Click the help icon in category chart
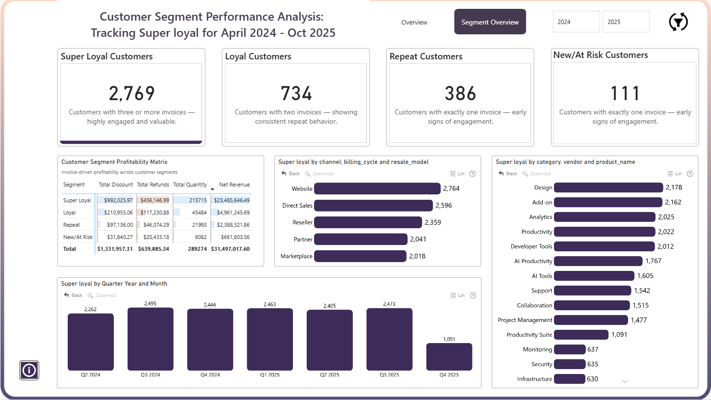 tap(690, 174)
